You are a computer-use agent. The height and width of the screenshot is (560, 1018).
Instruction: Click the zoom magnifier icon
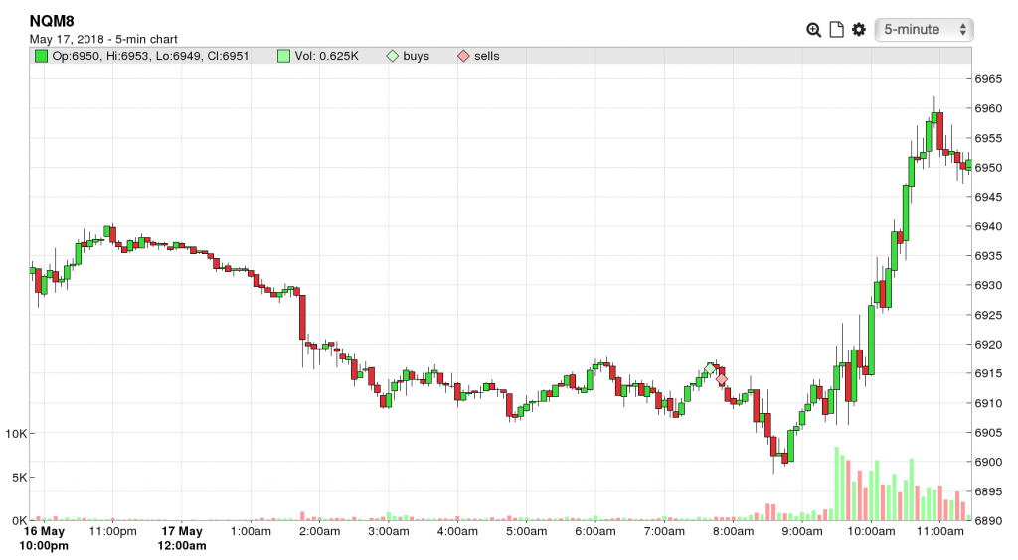coord(813,30)
